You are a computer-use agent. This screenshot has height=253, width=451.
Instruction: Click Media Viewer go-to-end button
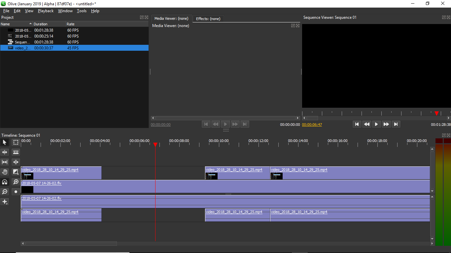click(245, 124)
